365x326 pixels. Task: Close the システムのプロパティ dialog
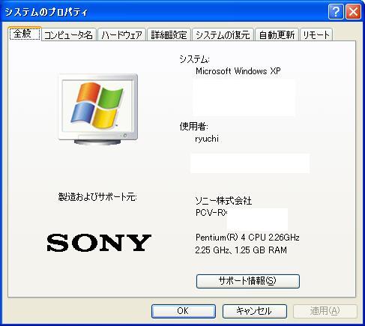(x=353, y=12)
